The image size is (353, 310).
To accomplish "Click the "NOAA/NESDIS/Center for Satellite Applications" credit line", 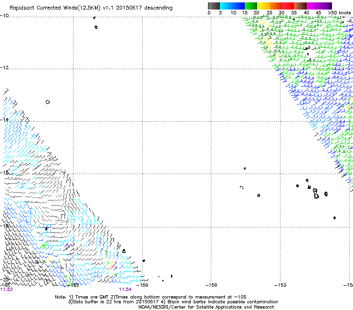I will tap(206, 307).
